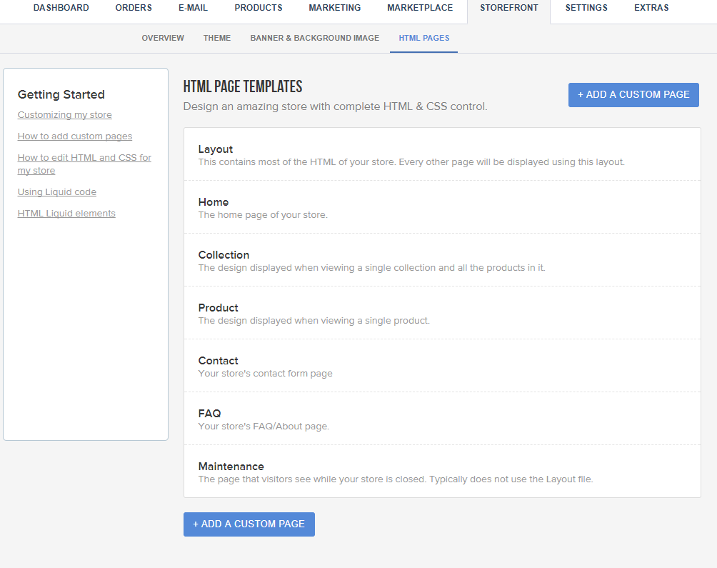The image size is (717, 568).
Task: Open the Marketplace tab
Action: pos(420,8)
